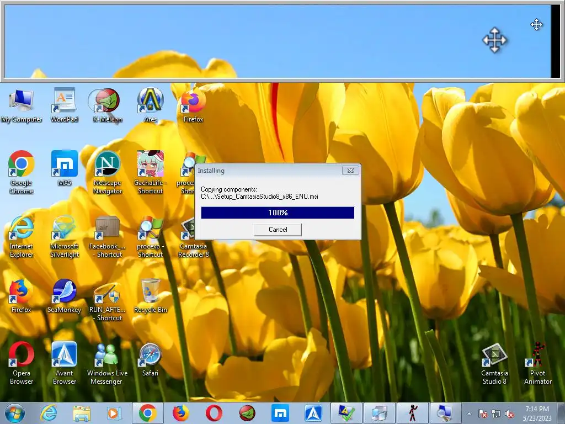Select the Facebook air shortcut icon

click(x=108, y=236)
